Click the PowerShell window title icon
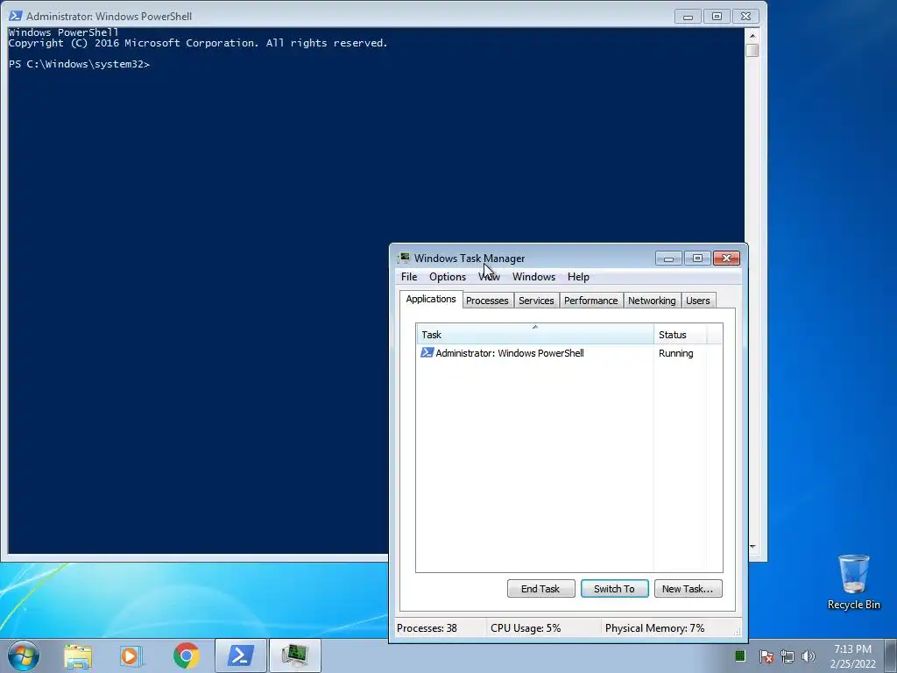This screenshot has height=673, width=897. tap(16, 16)
